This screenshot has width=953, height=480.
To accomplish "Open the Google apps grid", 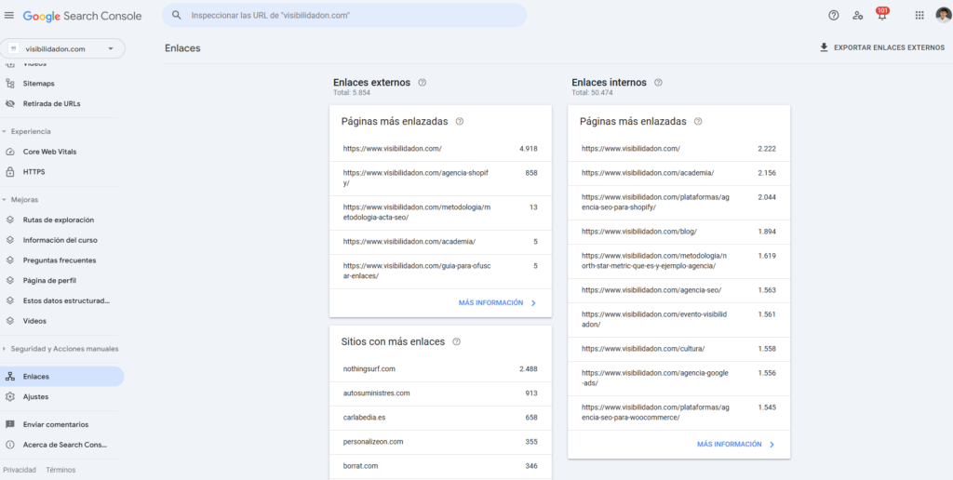I will (x=919, y=15).
